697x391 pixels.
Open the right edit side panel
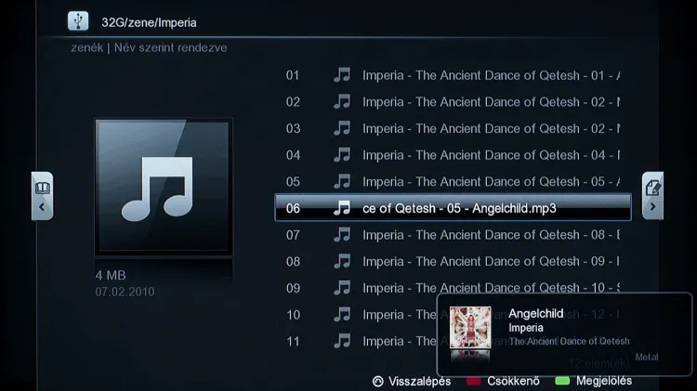[x=652, y=196]
